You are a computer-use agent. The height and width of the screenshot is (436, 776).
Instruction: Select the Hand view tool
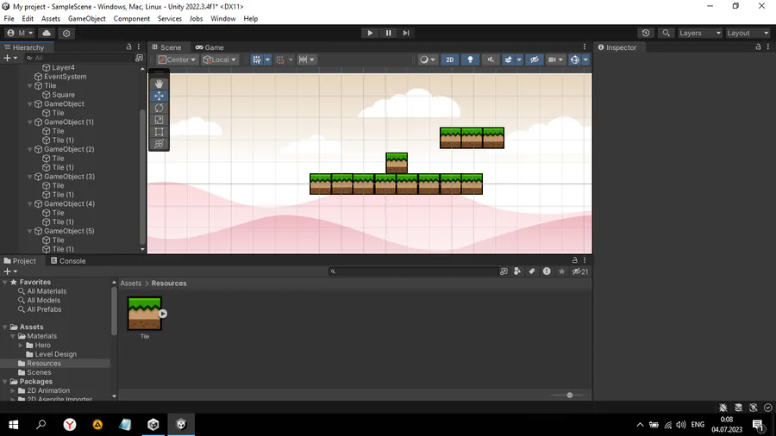click(x=159, y=84)
